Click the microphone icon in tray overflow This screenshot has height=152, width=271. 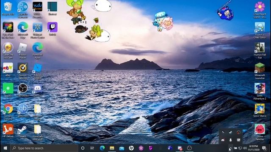point(230,140)
